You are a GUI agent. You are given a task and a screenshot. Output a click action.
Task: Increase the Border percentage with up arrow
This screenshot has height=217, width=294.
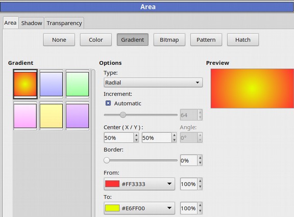pos(200,158)
